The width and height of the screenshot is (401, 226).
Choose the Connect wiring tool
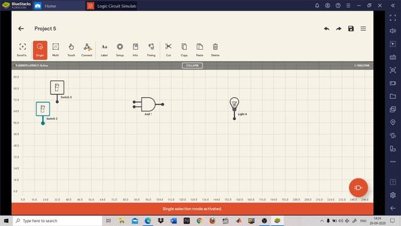pos(86,50)
